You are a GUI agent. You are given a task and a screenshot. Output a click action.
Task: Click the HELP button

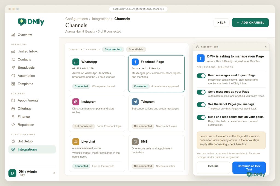point(221,23)
